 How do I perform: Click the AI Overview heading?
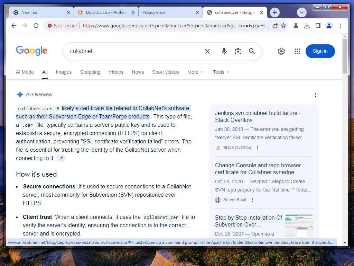(x=39, y=95)
